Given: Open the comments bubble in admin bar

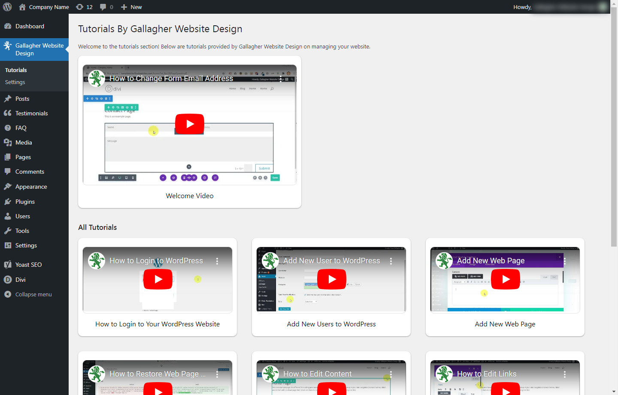Looking at the screenshot, I should [103, 7].
